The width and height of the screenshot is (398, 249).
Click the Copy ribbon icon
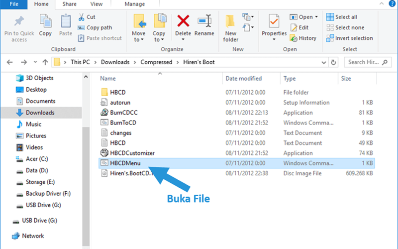[x=45, y=21]
